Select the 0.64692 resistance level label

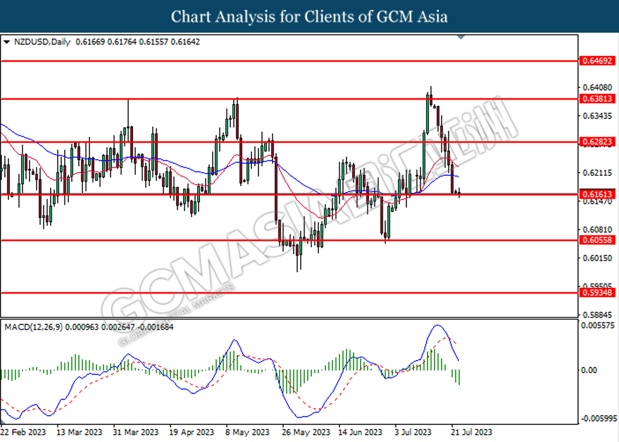coord(597,61)
